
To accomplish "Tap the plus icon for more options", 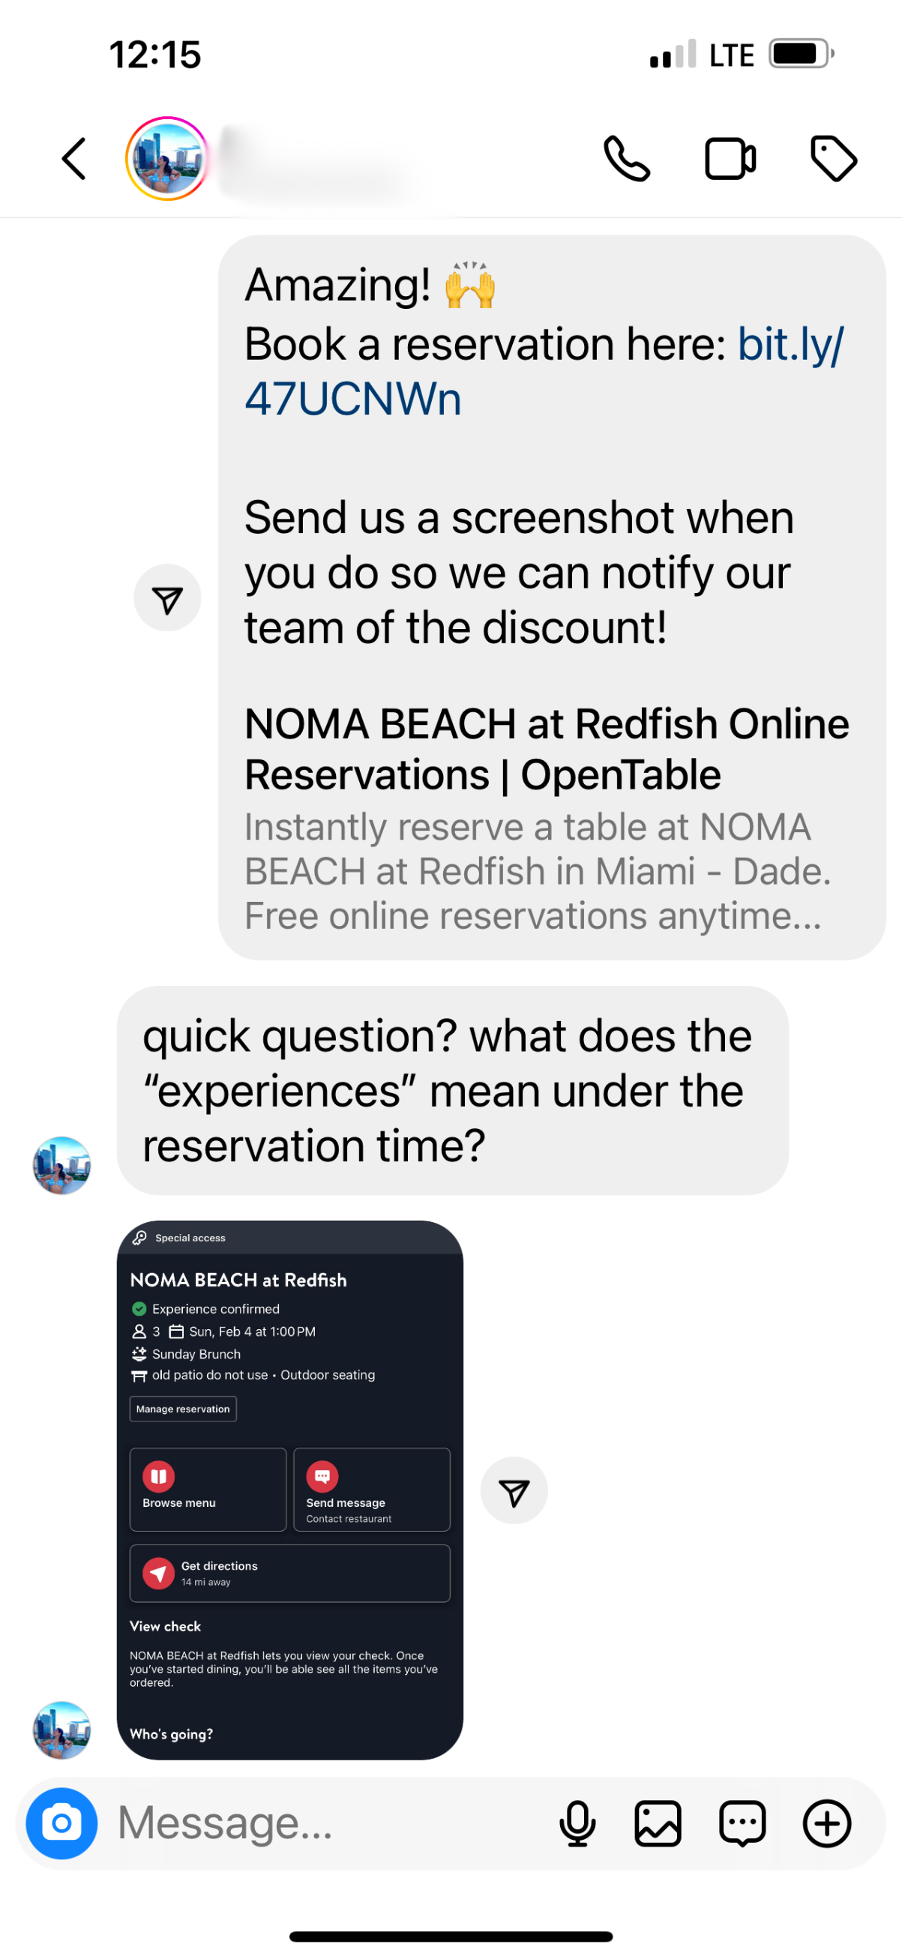I will click(827, 1823).
